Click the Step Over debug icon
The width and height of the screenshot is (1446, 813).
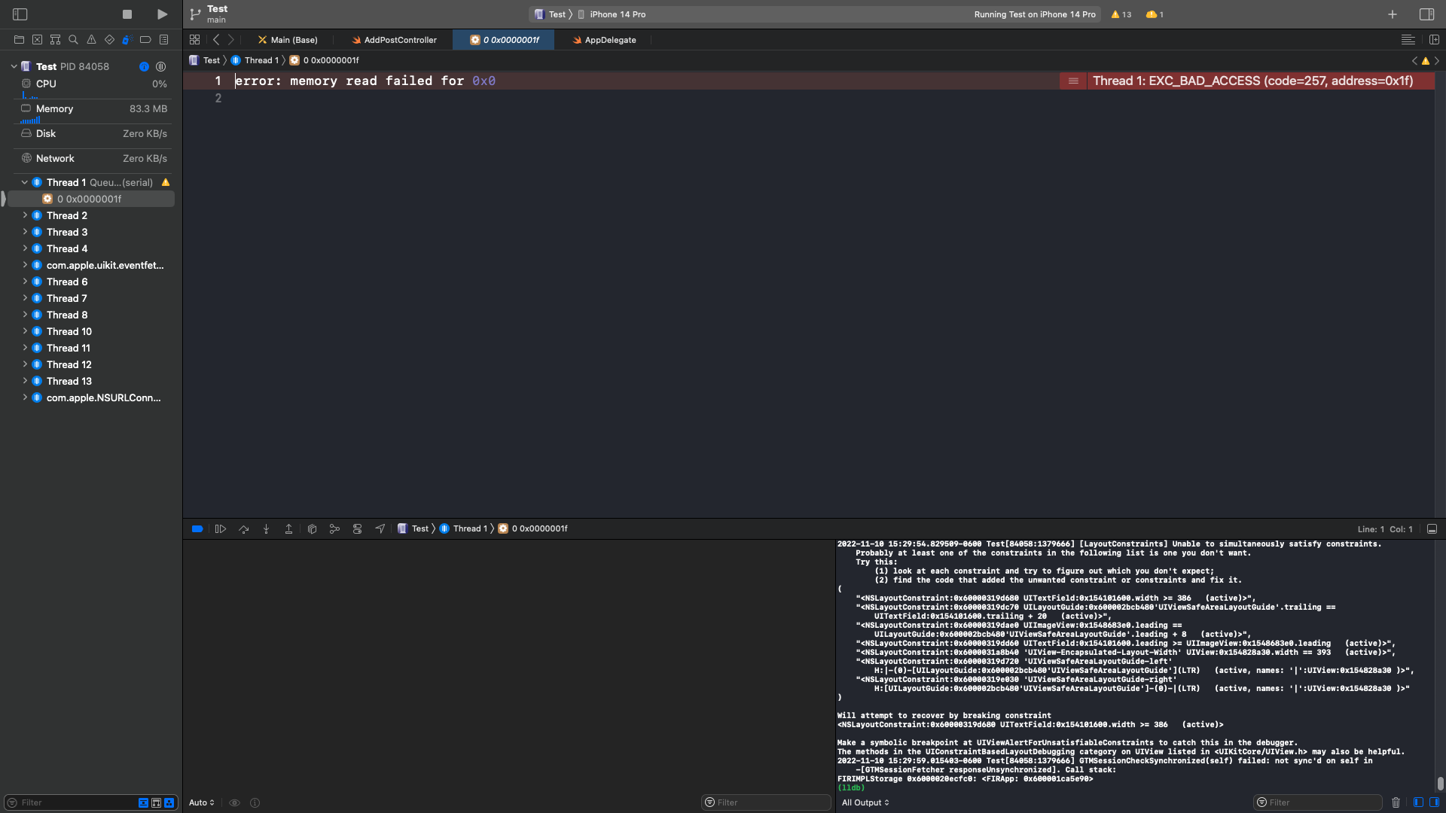coord(243,529)
